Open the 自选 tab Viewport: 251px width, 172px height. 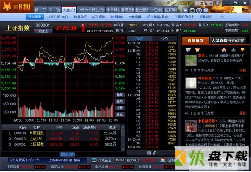pyautogui.click(x=54, y=10)
